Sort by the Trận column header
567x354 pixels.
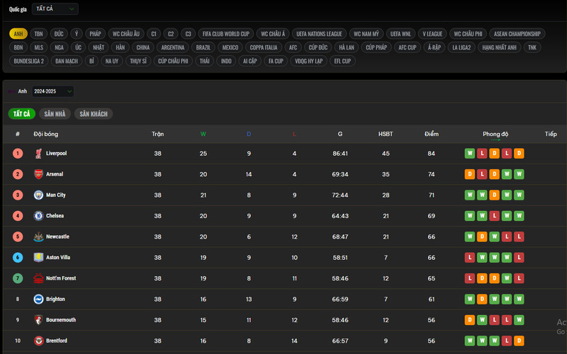pos(157,134)
